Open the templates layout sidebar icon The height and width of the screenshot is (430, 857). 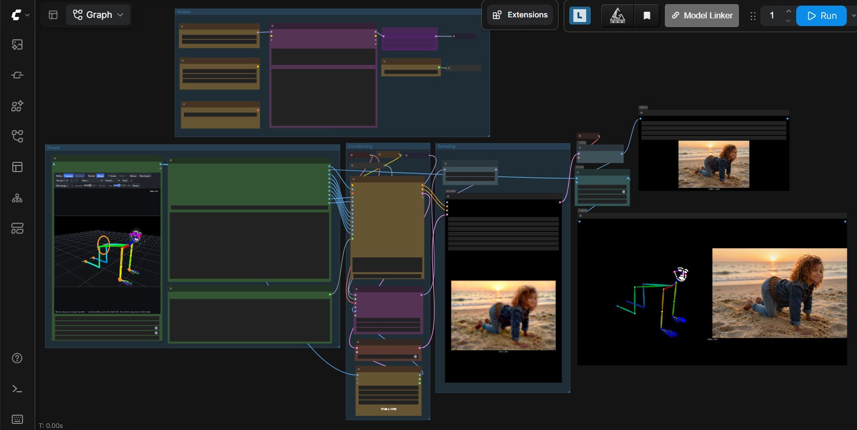[17, 167]
